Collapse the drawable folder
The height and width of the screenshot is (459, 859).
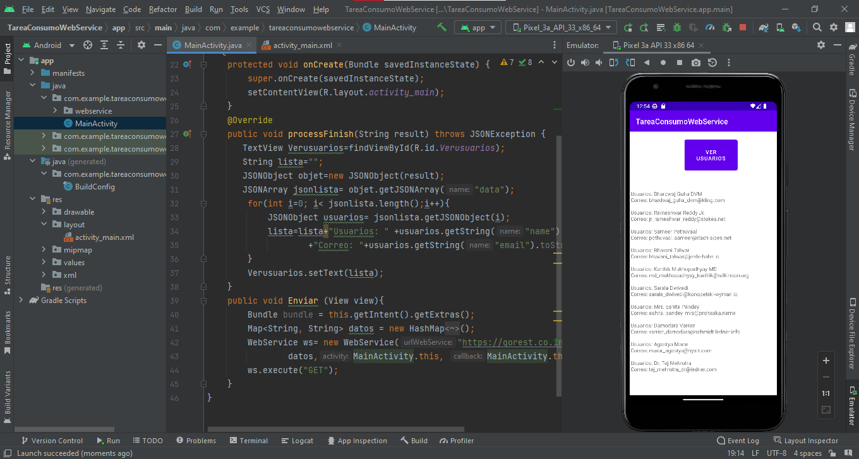tap(44, 212)
